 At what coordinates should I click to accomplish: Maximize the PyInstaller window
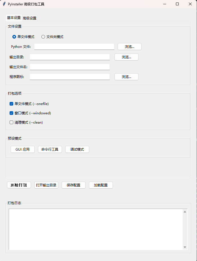click(x=177, y=4)
